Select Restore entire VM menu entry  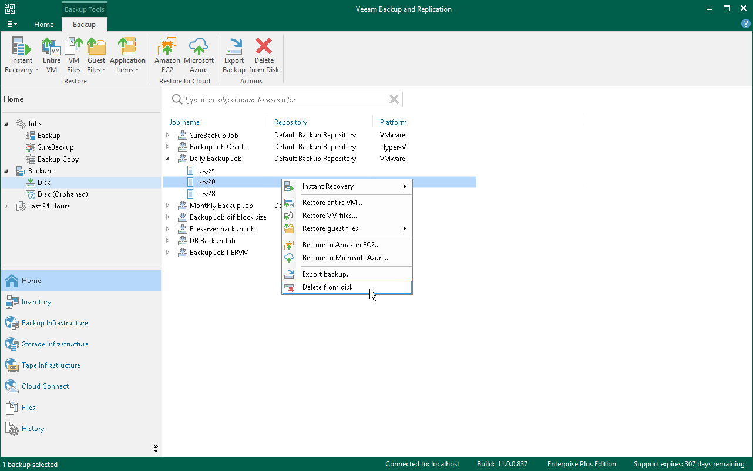tap(332, 203)
